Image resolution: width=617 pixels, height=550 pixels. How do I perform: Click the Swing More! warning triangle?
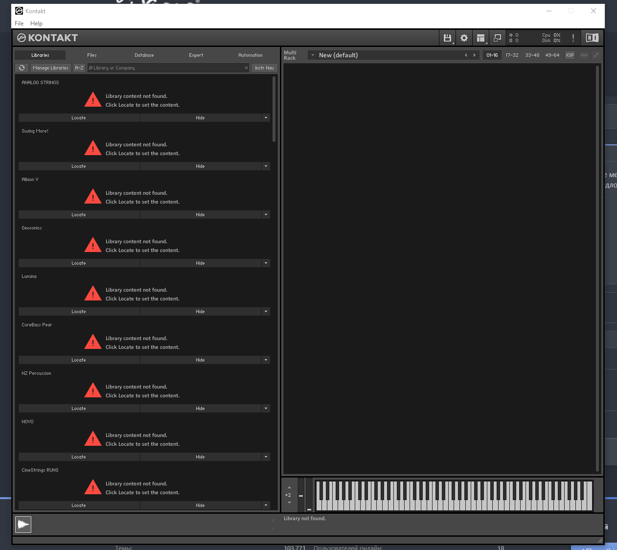tap(93, 148)
